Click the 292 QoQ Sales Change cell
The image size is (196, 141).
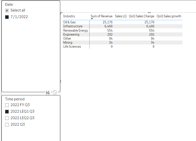(x=152, y=35)
